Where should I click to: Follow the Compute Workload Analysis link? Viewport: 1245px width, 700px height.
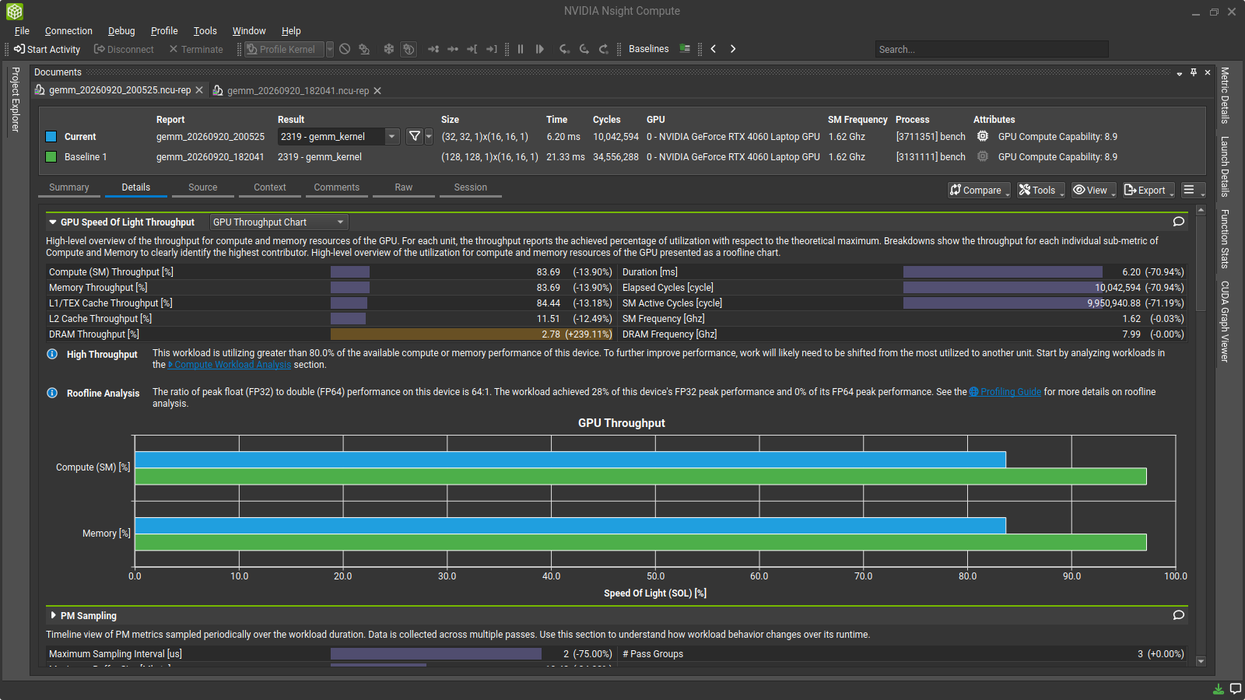[x=230, y=365]
